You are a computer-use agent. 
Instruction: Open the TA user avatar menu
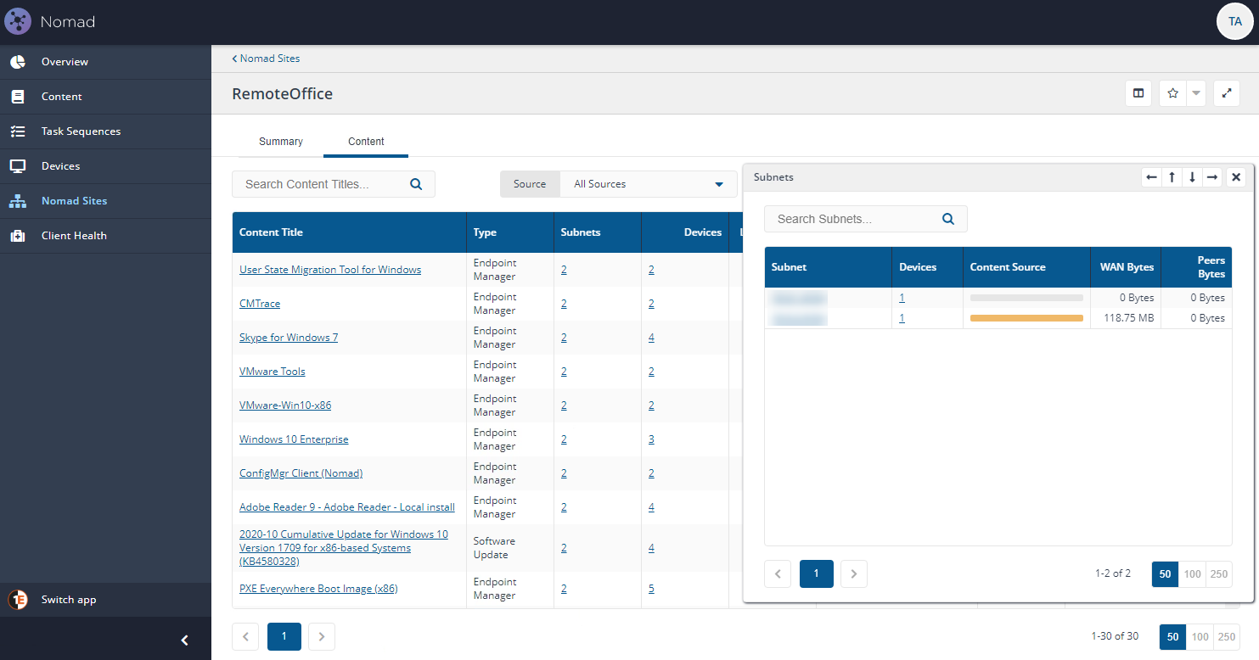coord(1235,21)
